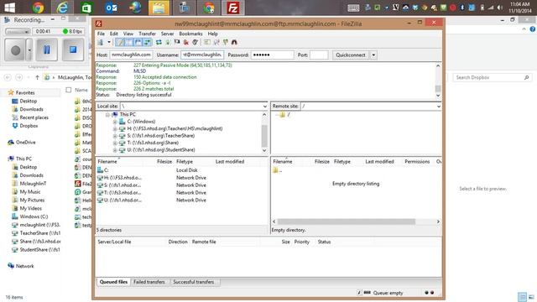Open the Site Manager toolbar icon
This screenshot has width=537, height=302.
point(101,43)
